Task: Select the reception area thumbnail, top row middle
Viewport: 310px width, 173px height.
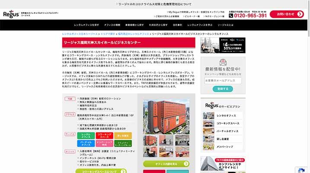Action: coord(166,141)
